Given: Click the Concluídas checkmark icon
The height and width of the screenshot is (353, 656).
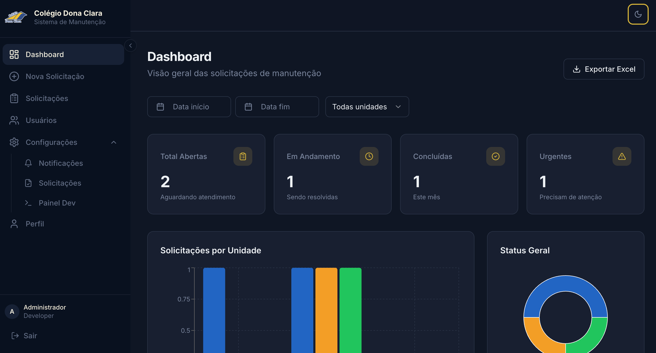Looking at the screenshot, I should point(495,156).
